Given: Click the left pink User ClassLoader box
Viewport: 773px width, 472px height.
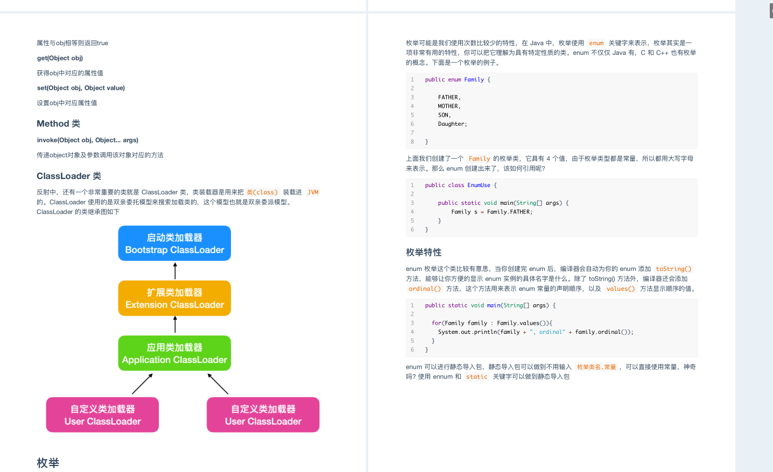Looking at the screenshot, I should (102, 415).
